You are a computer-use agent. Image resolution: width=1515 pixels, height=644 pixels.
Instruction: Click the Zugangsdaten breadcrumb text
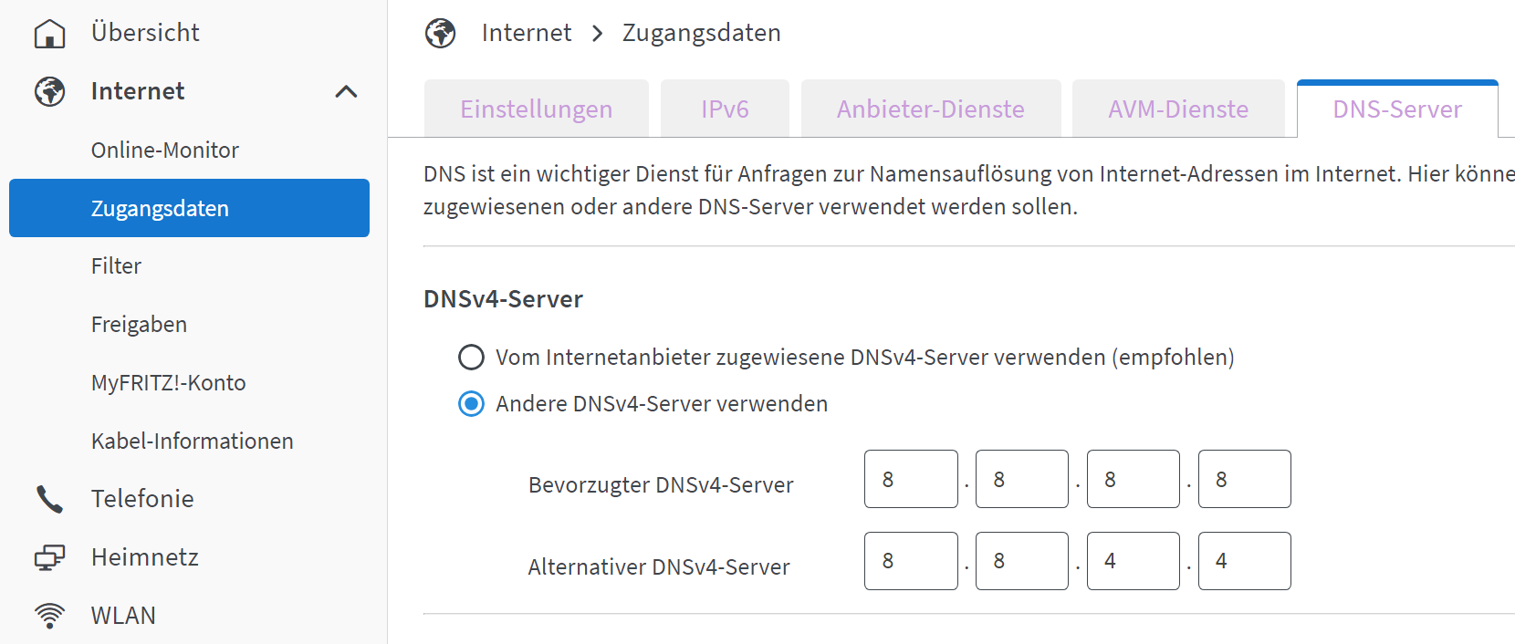point(702,33)
